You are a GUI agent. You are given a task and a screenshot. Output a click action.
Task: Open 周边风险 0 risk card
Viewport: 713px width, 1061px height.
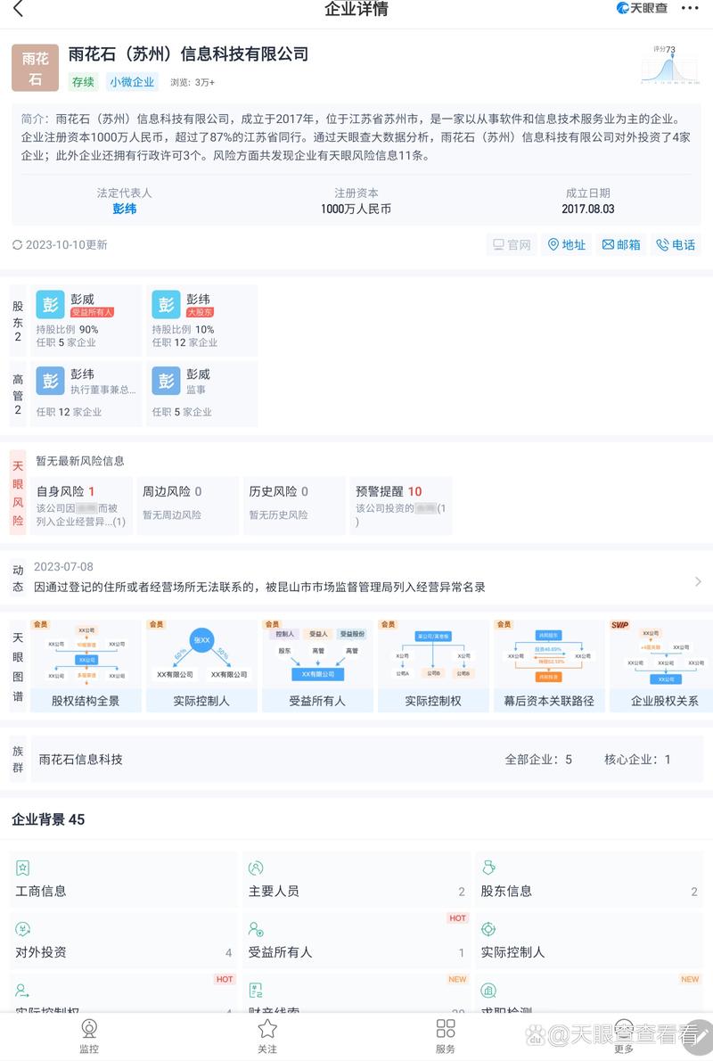(188, 506)
